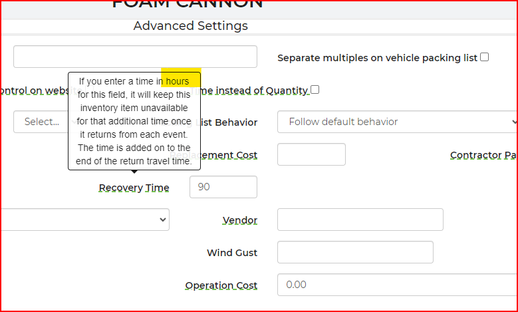Click the Operation Cost label
518x312 pixels.
click(x=221, y=285)
